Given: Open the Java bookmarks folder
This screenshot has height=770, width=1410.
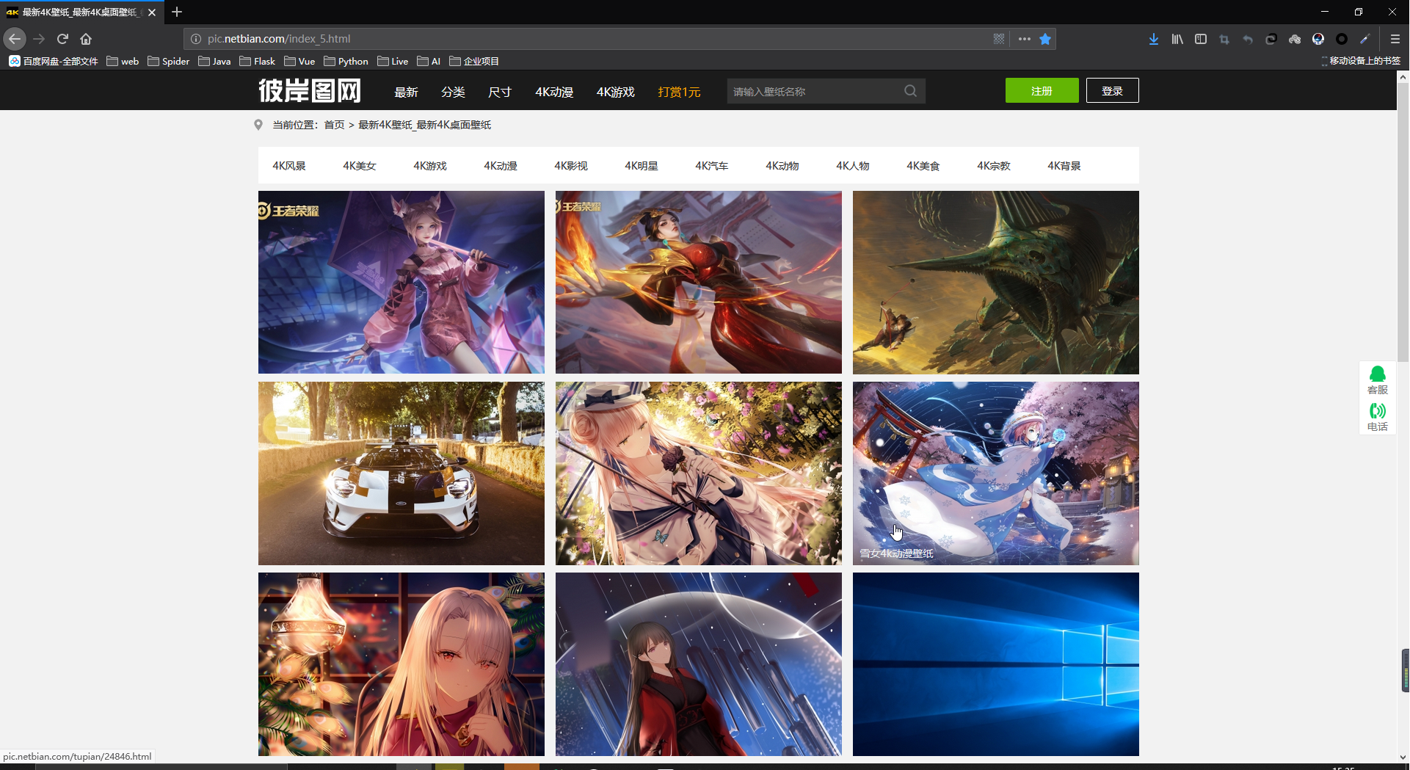Looking at the screenshot, I should click(x=214, y=61).
